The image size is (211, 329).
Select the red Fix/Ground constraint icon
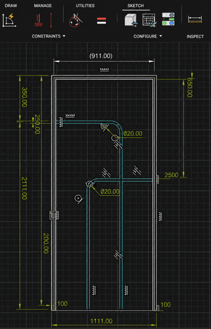38,20
